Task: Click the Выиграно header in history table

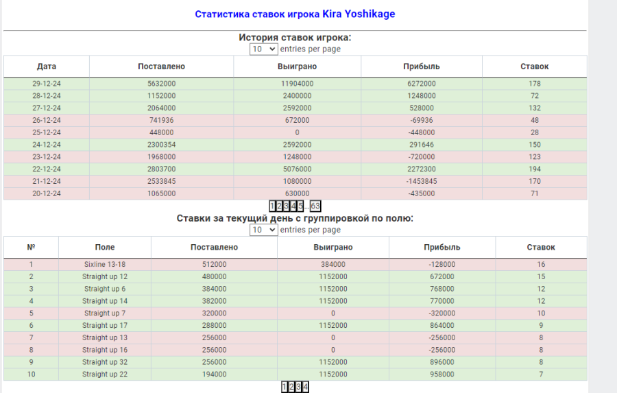Action: tap(297, 67)
